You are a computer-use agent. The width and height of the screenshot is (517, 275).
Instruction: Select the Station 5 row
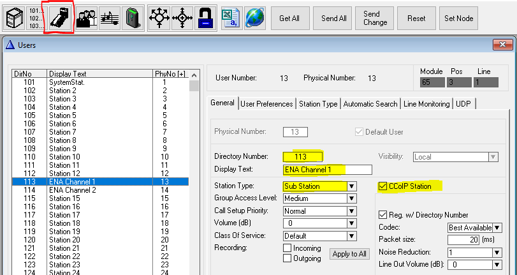point(100,115)
